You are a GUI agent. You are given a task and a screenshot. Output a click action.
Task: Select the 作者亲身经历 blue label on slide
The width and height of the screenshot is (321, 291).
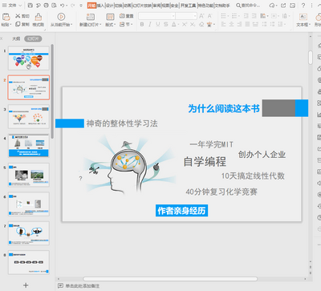pyautogui.click(x=181, y=211)
